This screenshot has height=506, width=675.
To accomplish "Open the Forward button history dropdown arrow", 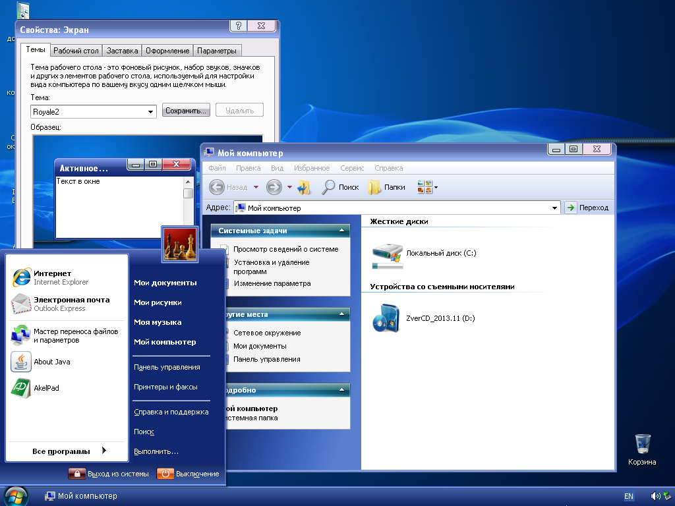I will click(290, 187).
